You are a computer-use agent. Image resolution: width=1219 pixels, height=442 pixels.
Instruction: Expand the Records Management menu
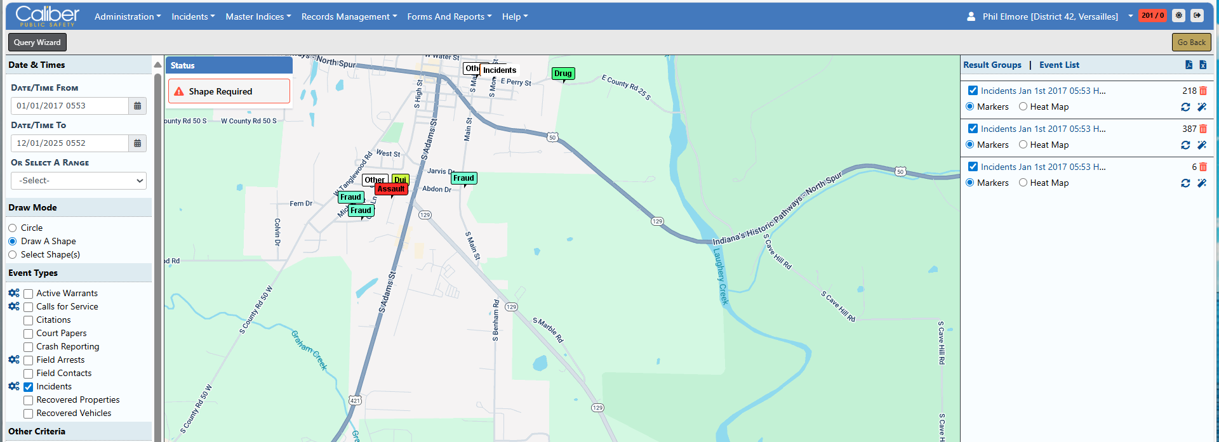349,16
